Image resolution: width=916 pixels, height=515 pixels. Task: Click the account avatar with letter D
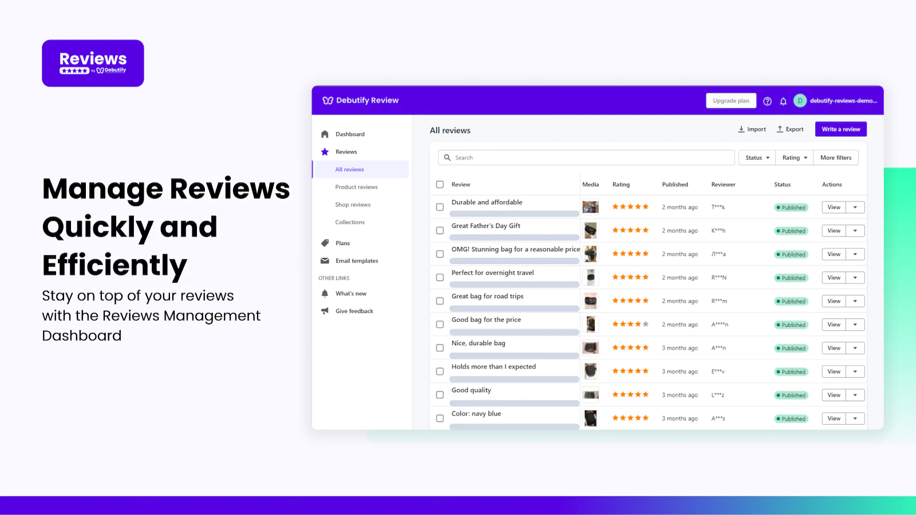(800, 101)
